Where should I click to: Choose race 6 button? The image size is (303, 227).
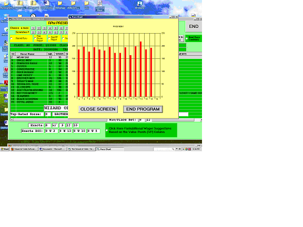pos(61,28)
